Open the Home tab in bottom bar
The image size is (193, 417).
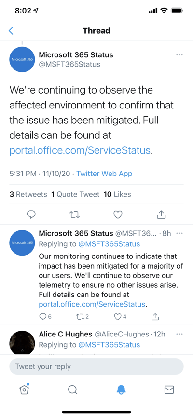coord(24,390)
